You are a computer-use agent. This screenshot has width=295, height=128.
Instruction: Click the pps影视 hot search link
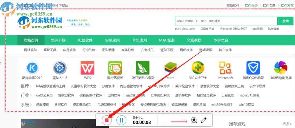coord(257,29)
